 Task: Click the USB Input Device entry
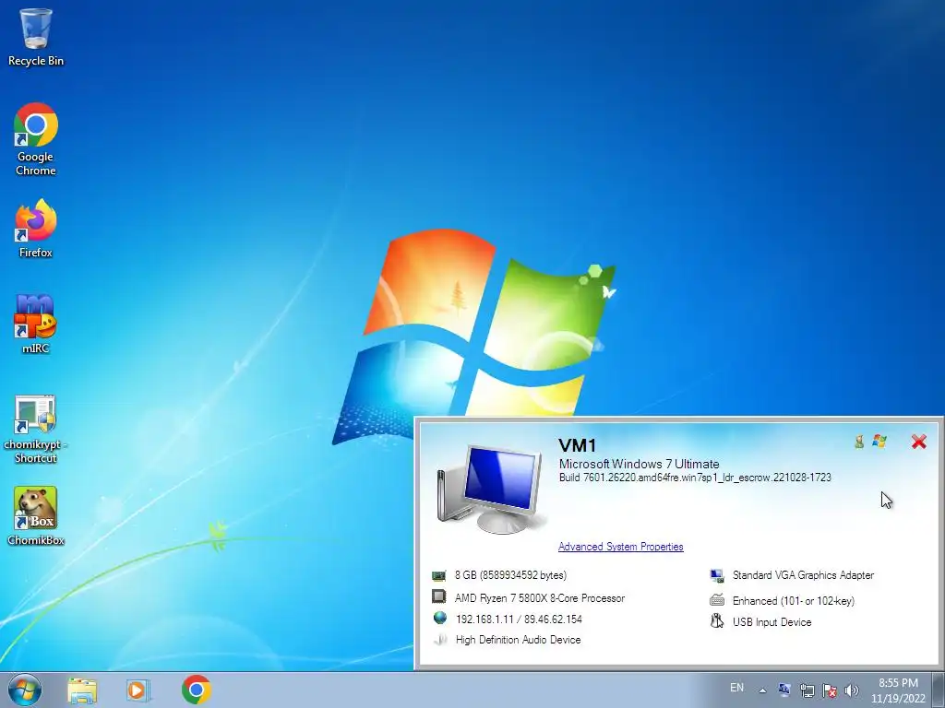coord(772,622)
